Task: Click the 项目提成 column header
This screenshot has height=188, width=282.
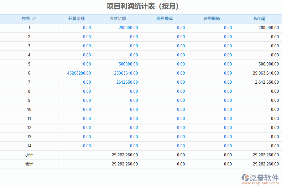Action: [164, 18]
